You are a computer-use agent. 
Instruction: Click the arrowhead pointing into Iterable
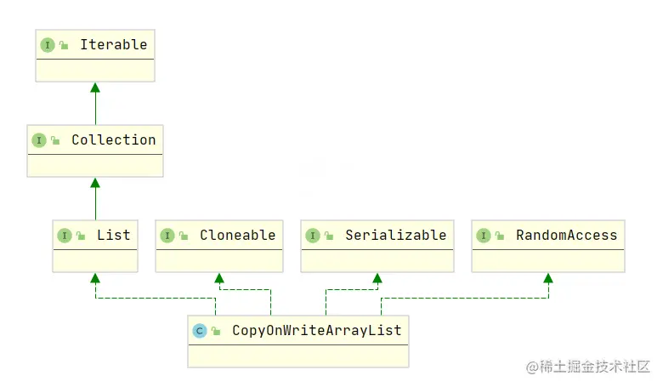(95, 88)
